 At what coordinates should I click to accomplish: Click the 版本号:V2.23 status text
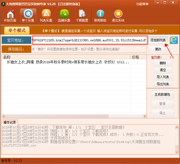click(x=12, y=161)
